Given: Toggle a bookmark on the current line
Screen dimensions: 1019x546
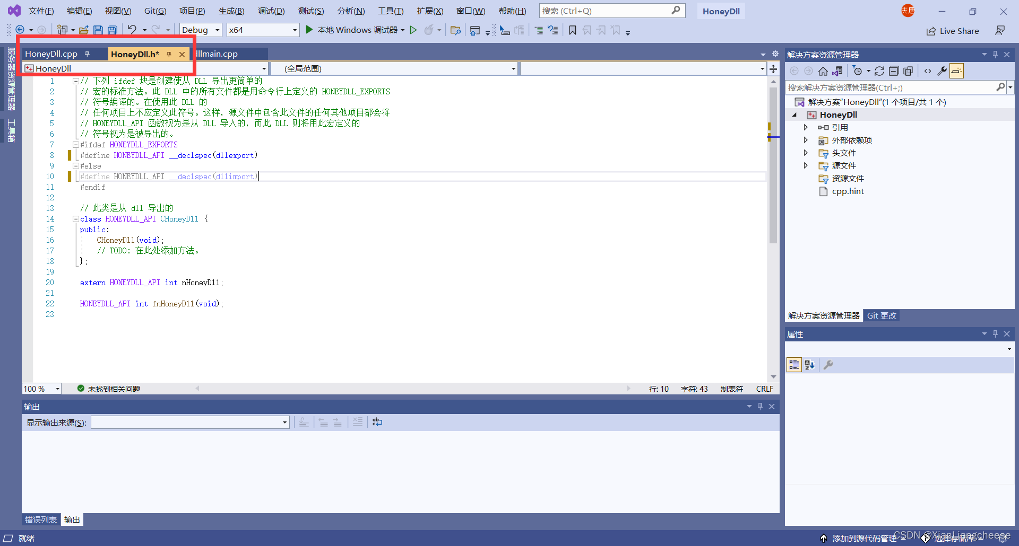Looking at the screenshot, I should click(573, 30).
